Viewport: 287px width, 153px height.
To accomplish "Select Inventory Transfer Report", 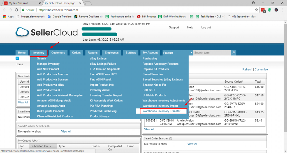I will point(106,95).
